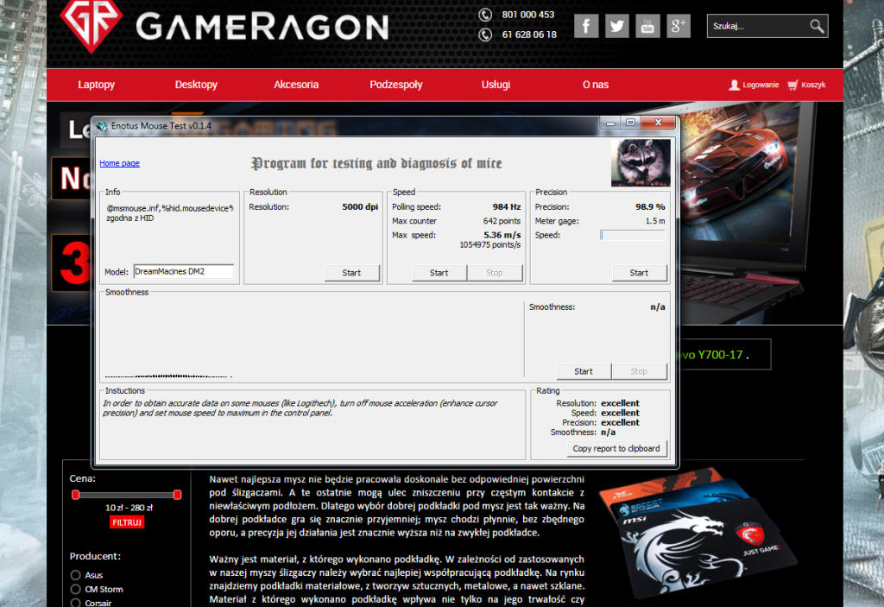The image size is (884, 607).
Task: Start the Resolution test
Action: tap(352, 273)
